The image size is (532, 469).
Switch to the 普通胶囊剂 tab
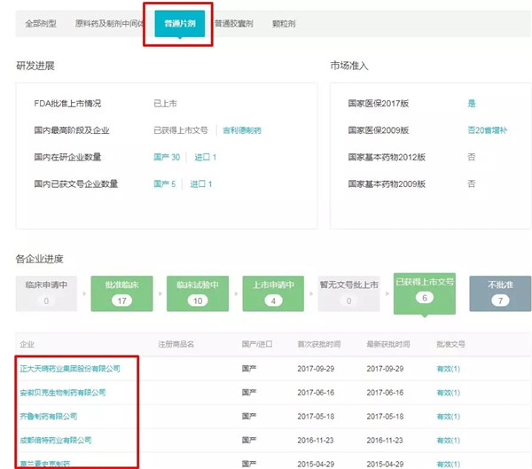[234, 24]
